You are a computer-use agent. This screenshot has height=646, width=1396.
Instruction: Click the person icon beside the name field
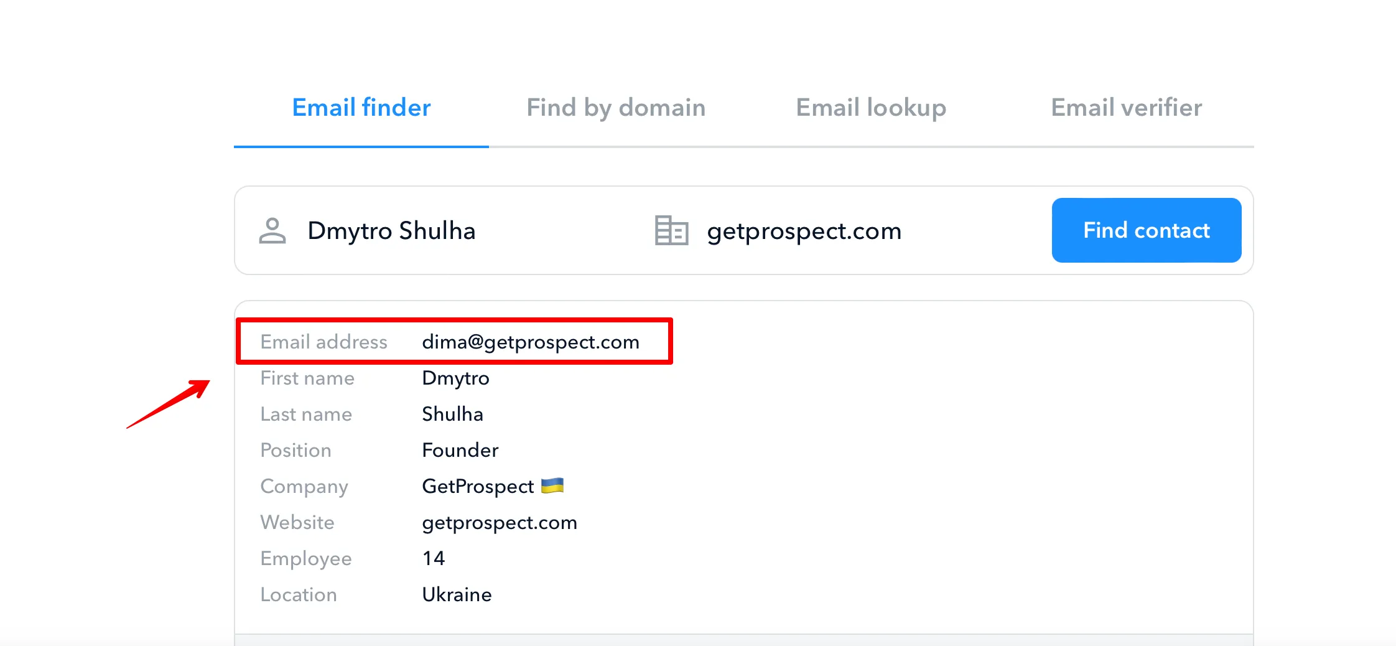pyautogui.click(x=272, y=231)
